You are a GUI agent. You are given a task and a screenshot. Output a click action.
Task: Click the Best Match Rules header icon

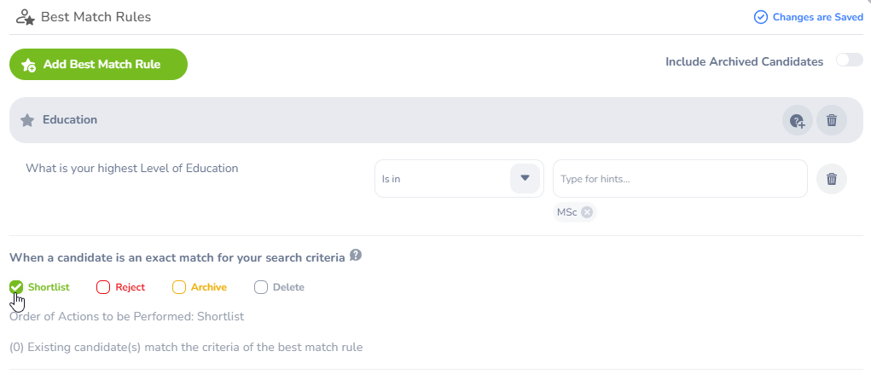pos(26,16)
